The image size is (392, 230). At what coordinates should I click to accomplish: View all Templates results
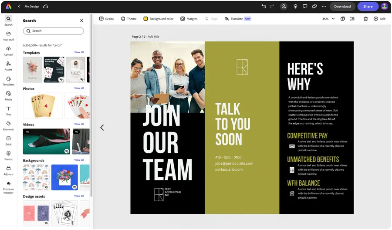point(79,52)
